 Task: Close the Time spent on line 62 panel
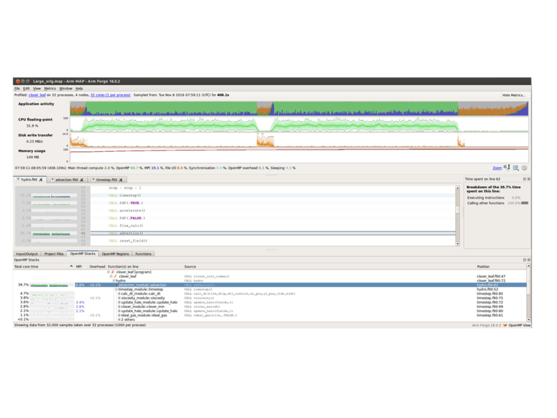(x=528, y=179)
